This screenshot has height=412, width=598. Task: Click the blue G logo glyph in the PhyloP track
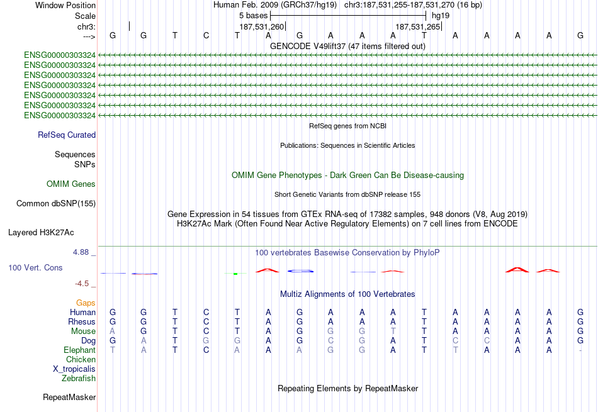click(300, 271)
